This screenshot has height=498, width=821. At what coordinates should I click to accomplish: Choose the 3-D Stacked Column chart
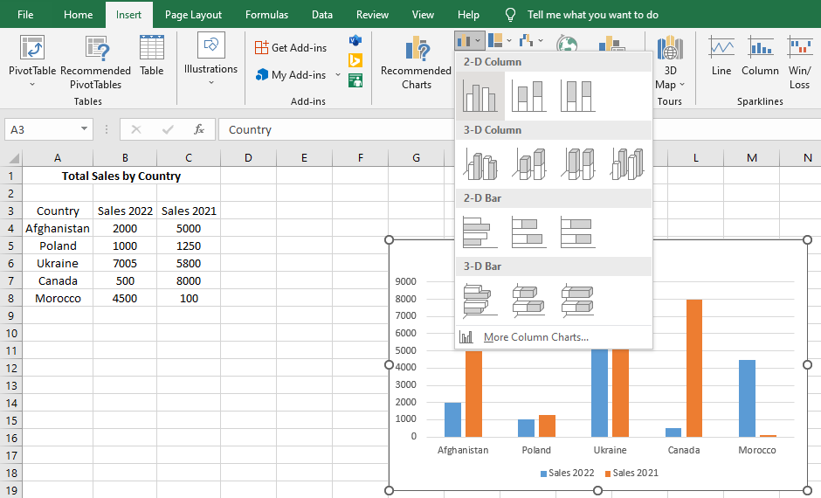click(528, 164)
